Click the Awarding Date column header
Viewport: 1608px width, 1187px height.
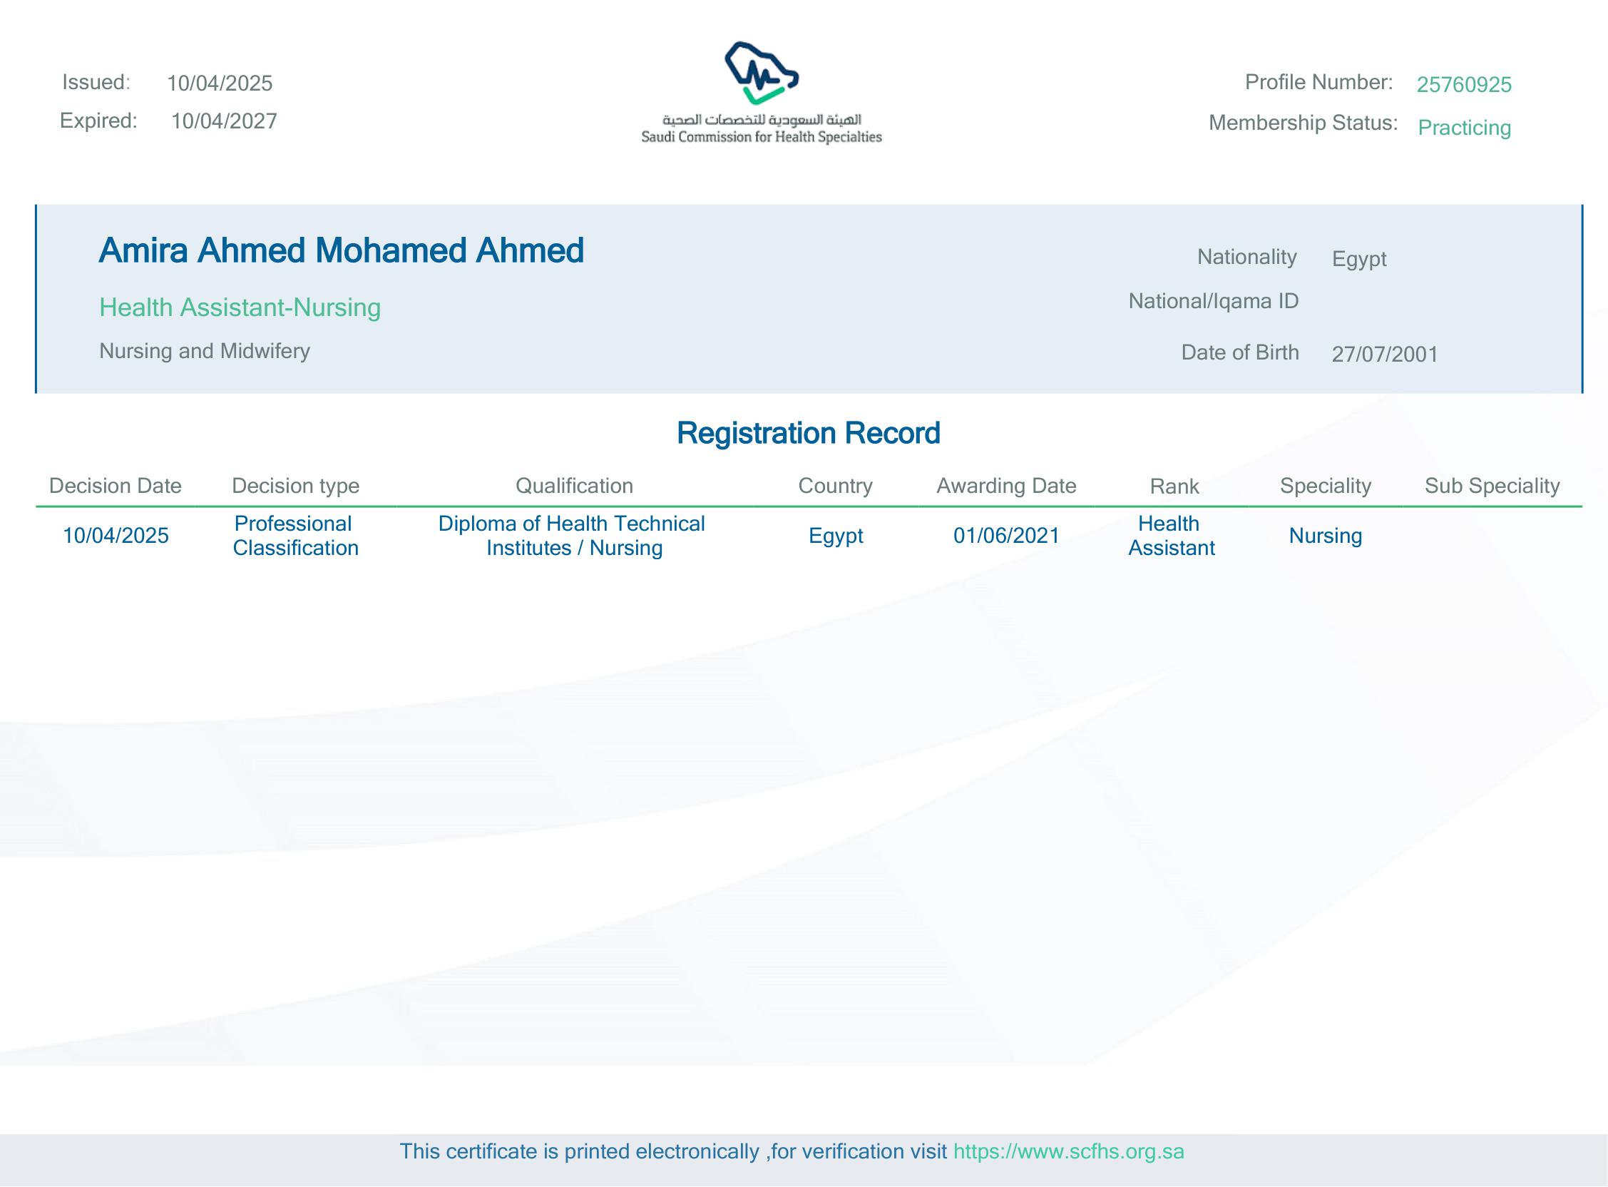click(x=1005, y=486)
